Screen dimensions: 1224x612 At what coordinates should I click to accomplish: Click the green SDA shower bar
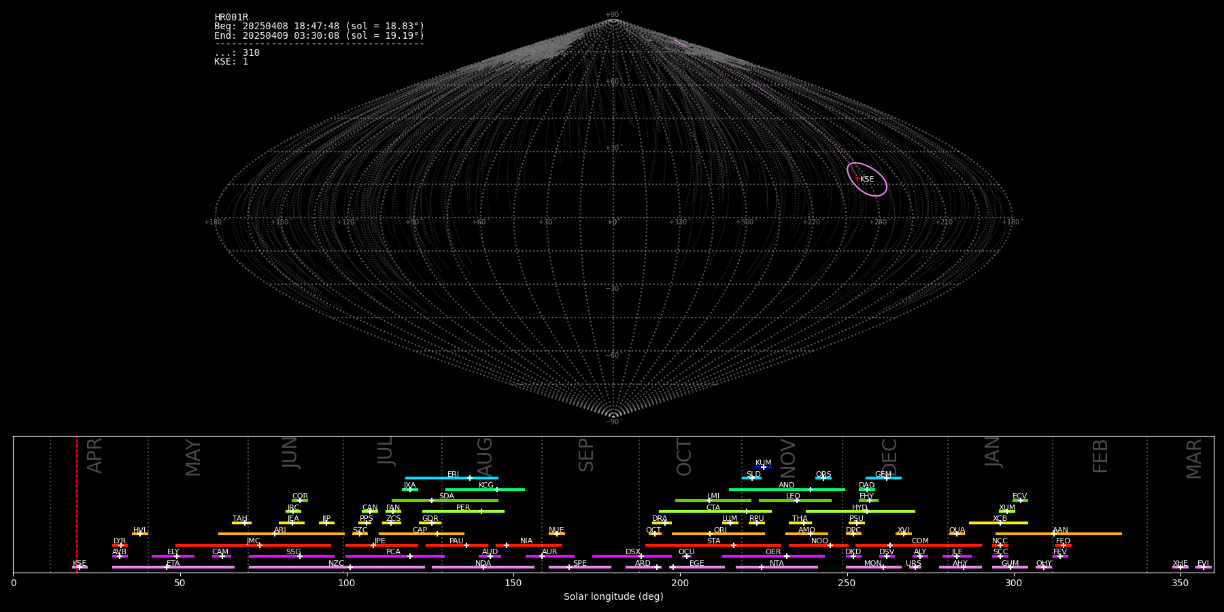pos(445,500)
